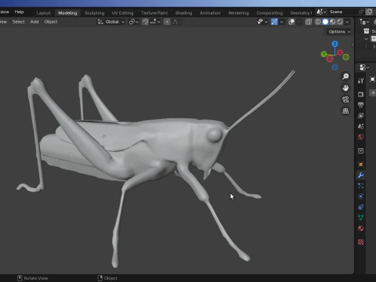Open viewport shading options dropdown
Screen dimensions: 376x282
coord(347,22)
